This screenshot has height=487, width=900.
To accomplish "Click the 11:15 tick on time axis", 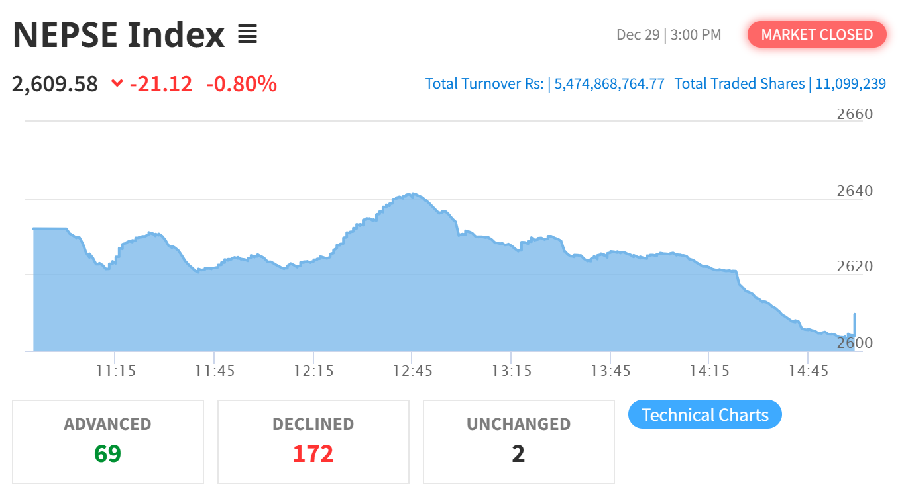I will tap(115, 371).
